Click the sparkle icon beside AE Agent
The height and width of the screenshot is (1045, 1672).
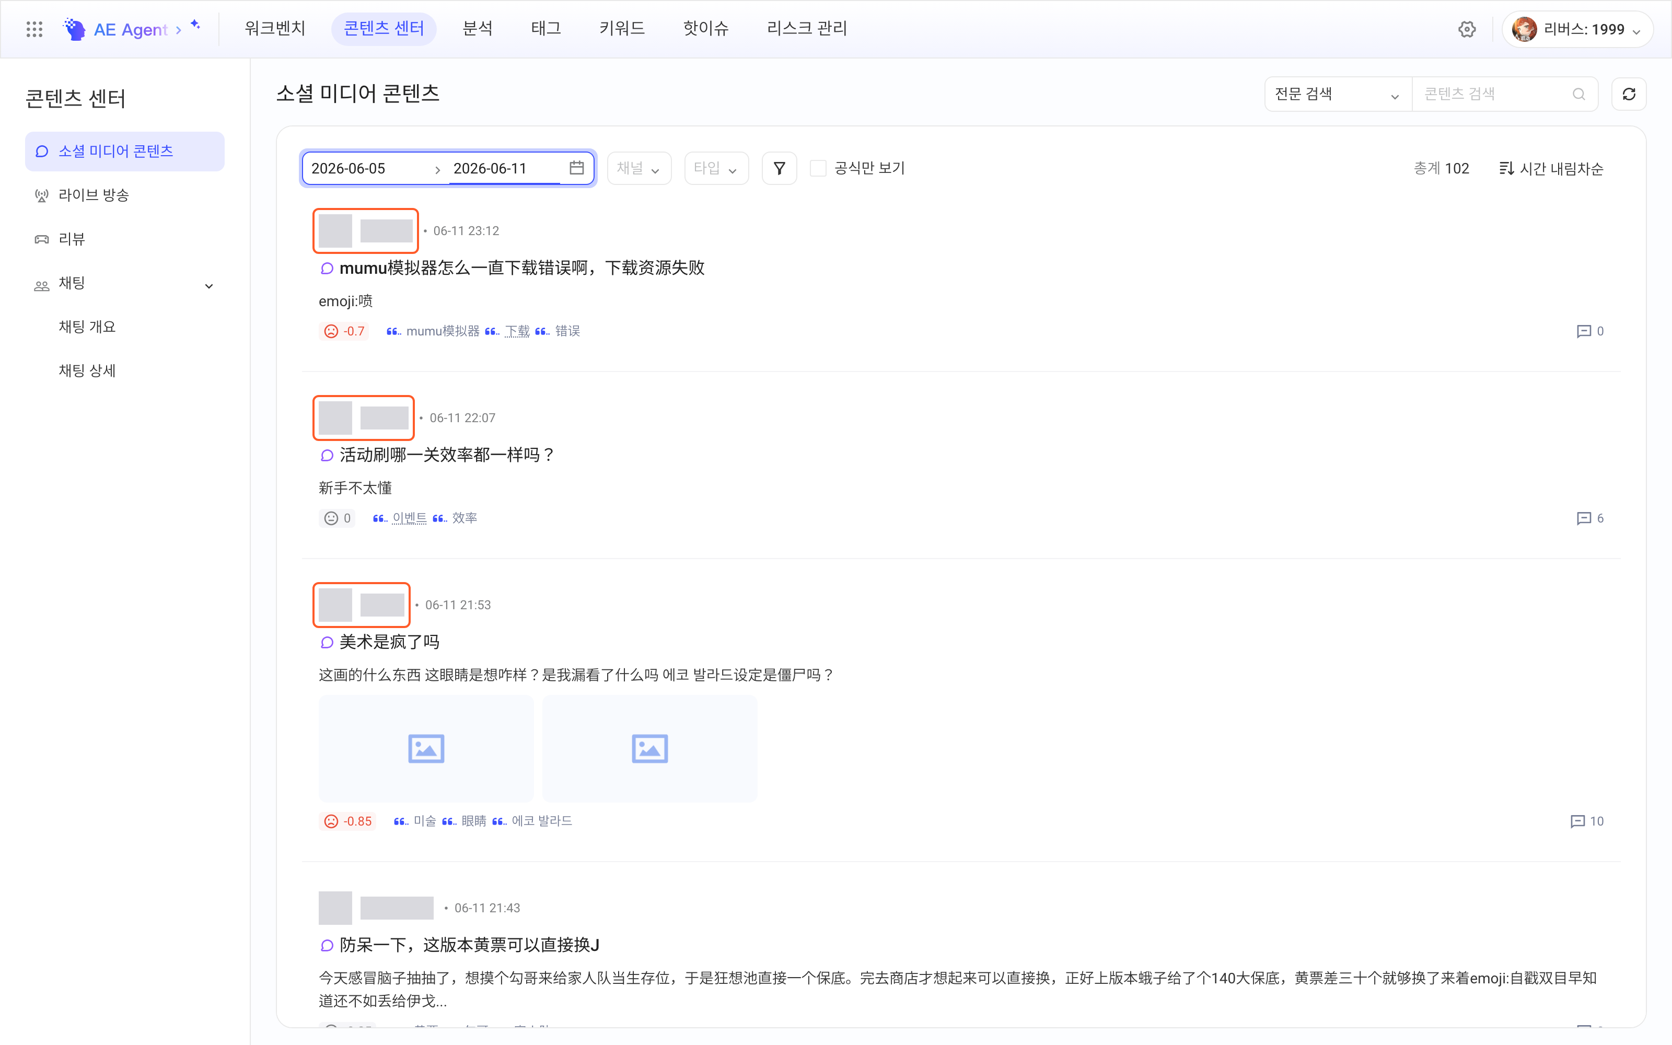(195, 25)
